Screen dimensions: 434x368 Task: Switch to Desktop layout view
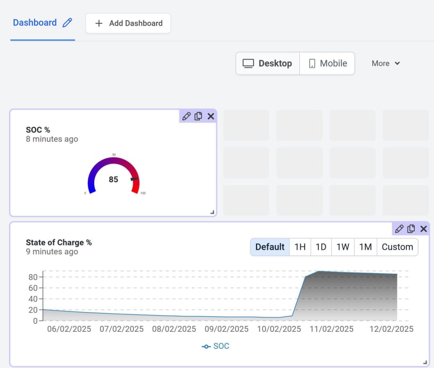coord(268,63)
